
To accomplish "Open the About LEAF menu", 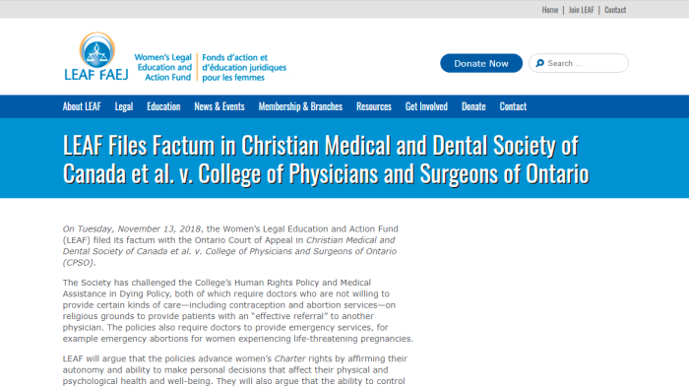I will [82, 106].
